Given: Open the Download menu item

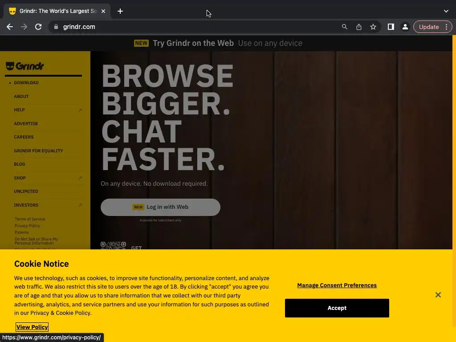Looking at the screenshot, I should tap(26, 82).
